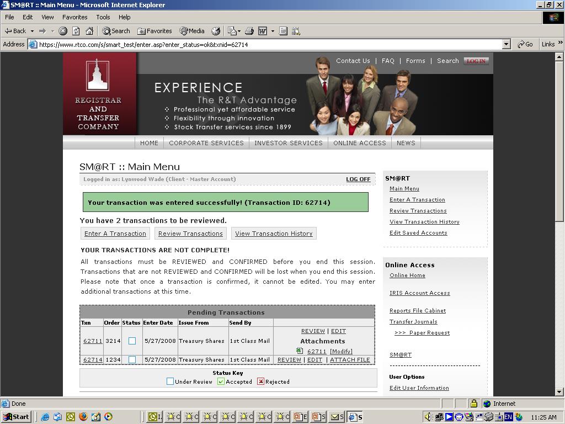565x424 pixels.
Task: Refresh the page with Refresh icon
Action: [76, 31]
